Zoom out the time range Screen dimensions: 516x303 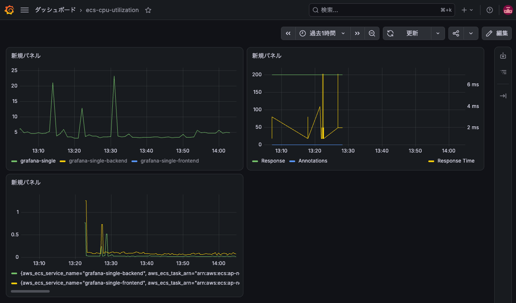pos(372,33)
